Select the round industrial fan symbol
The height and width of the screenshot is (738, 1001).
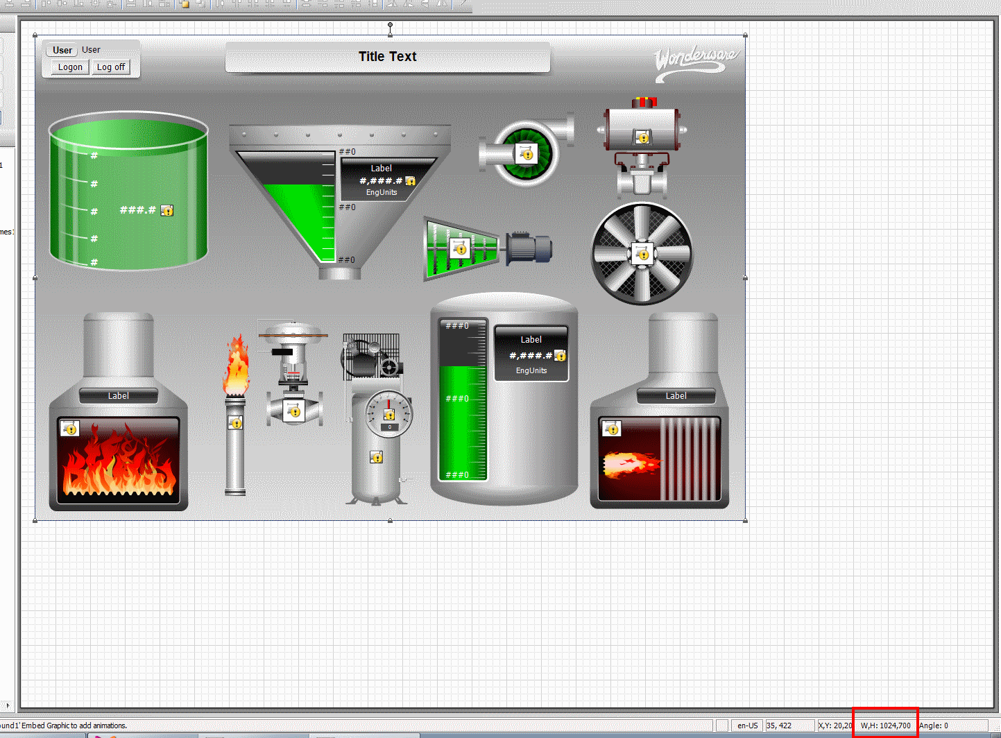tap(642, 254)
